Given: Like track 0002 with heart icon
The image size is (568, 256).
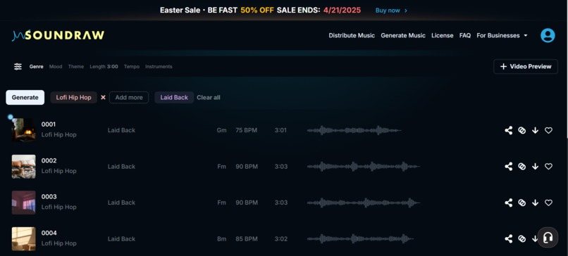Looking at the screenshot, I should tap(548, 166).
